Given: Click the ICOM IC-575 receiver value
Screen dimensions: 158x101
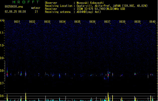Looking at the screenshot, I should [x=101, y=9].
